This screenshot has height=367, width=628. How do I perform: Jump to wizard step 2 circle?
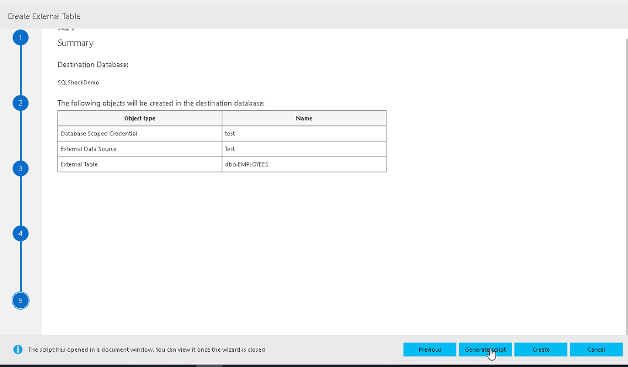click(x=21, y=103)
